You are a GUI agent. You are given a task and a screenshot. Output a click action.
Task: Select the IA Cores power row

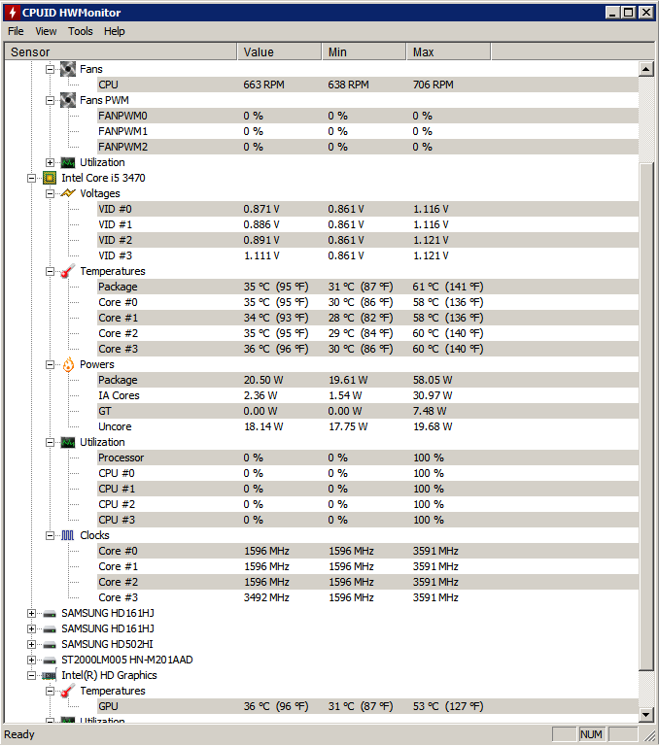click(x=367, y=395)
